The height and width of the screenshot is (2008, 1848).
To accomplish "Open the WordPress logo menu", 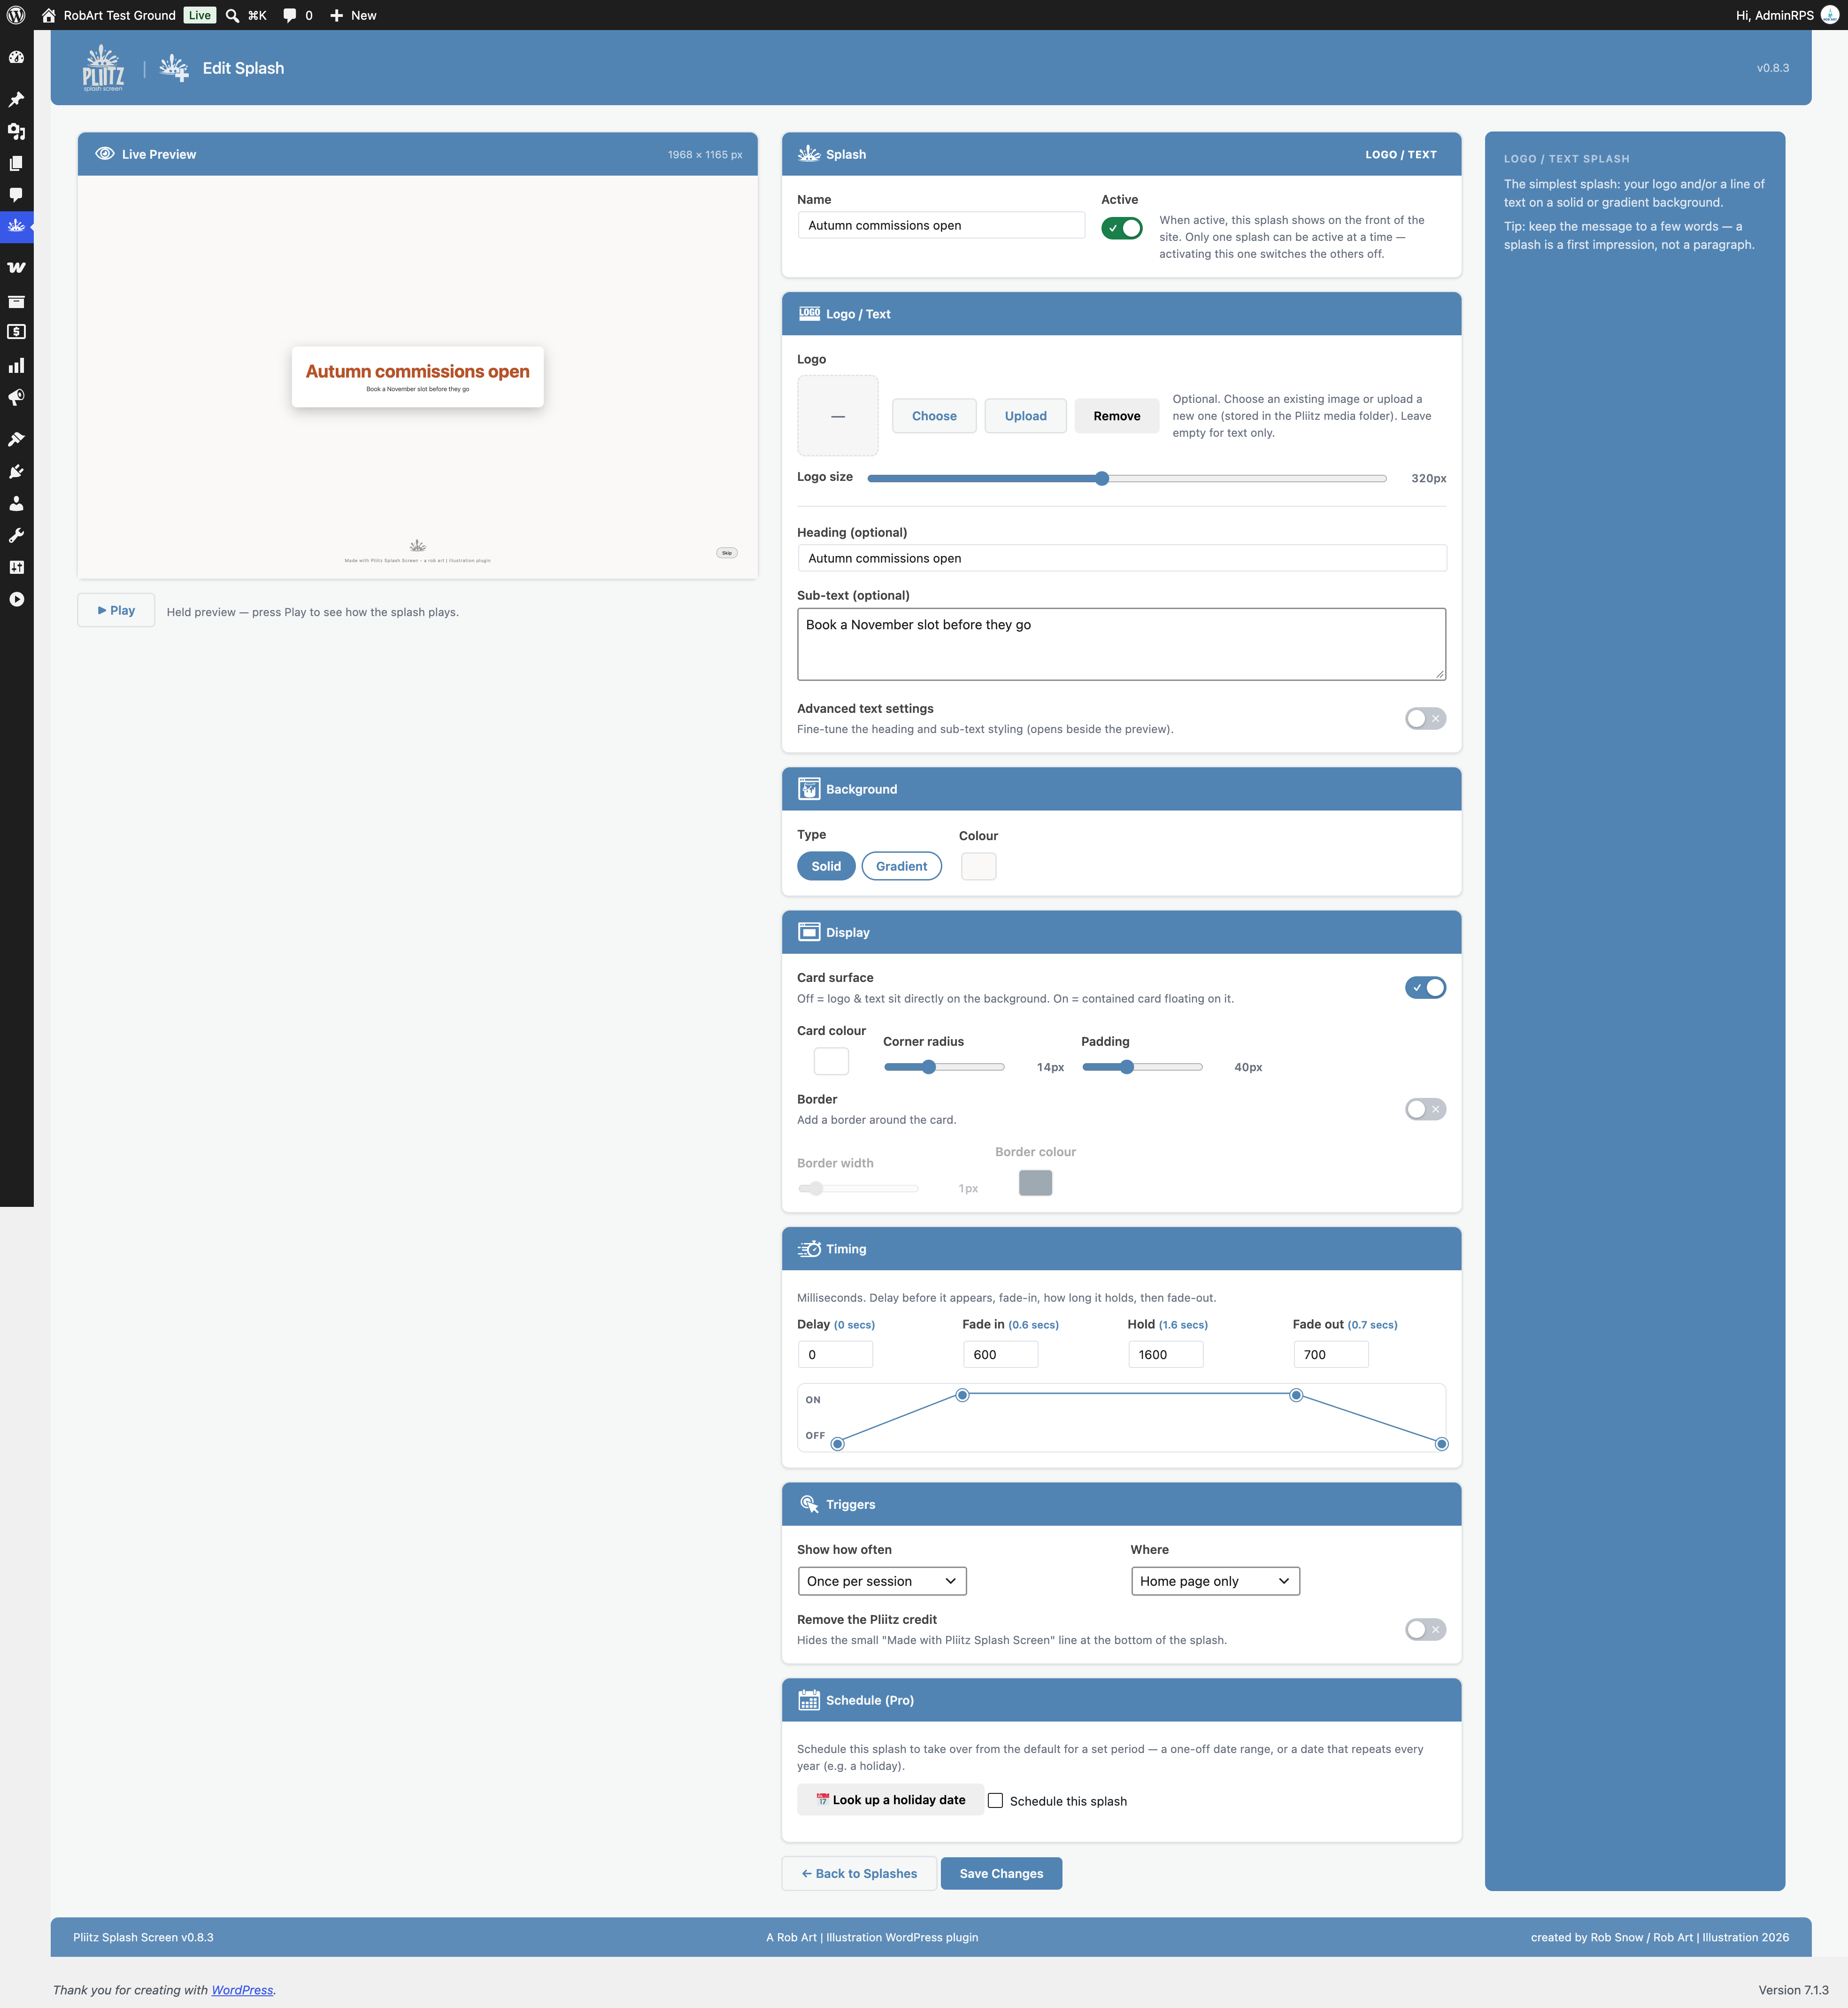I will point(16,15).
